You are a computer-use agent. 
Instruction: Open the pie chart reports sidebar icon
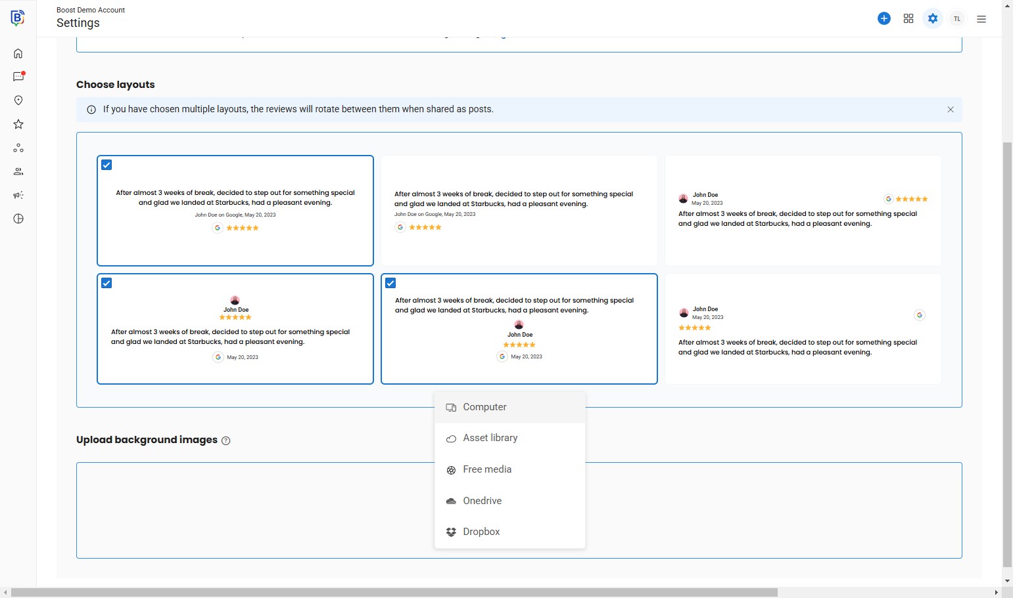(x=18, y=219)
